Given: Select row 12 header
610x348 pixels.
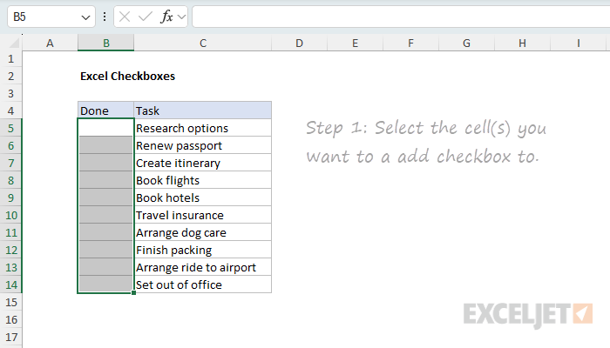Looking at the screenshot, I should [10, 251].
